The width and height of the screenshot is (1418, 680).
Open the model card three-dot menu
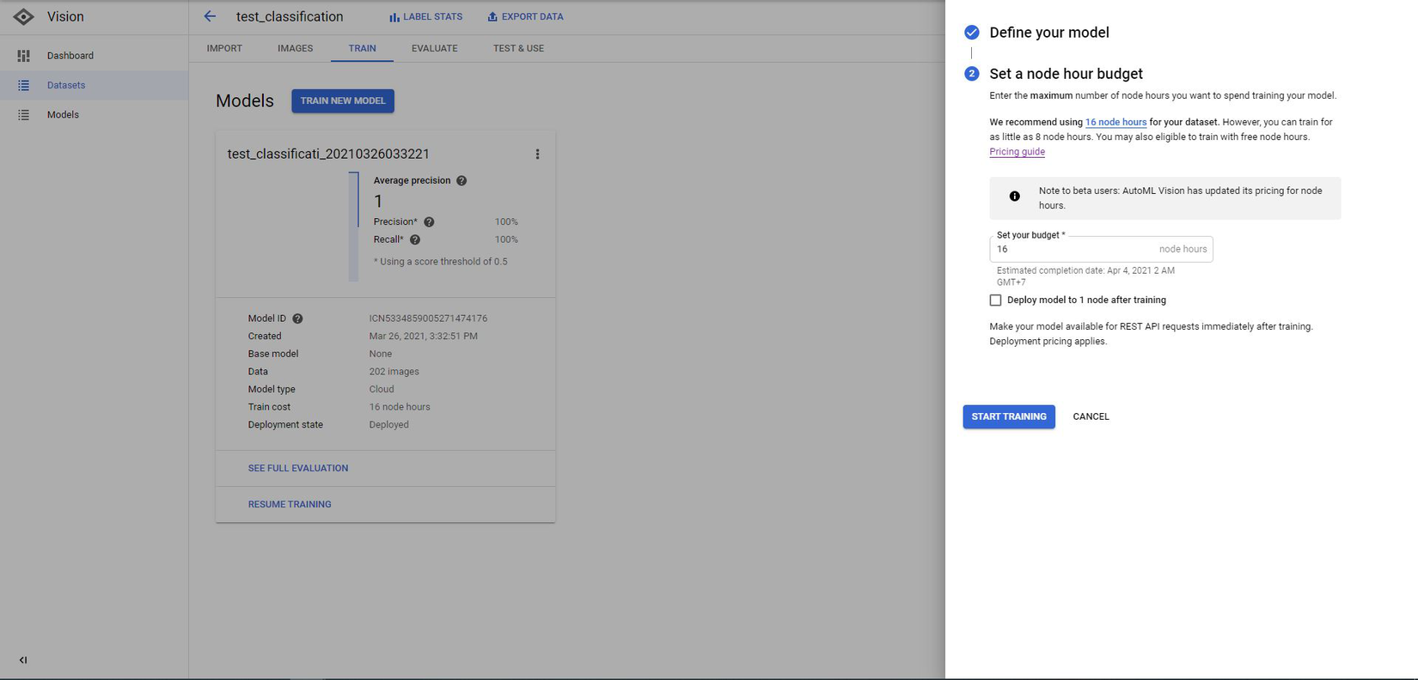click(537, 155)
